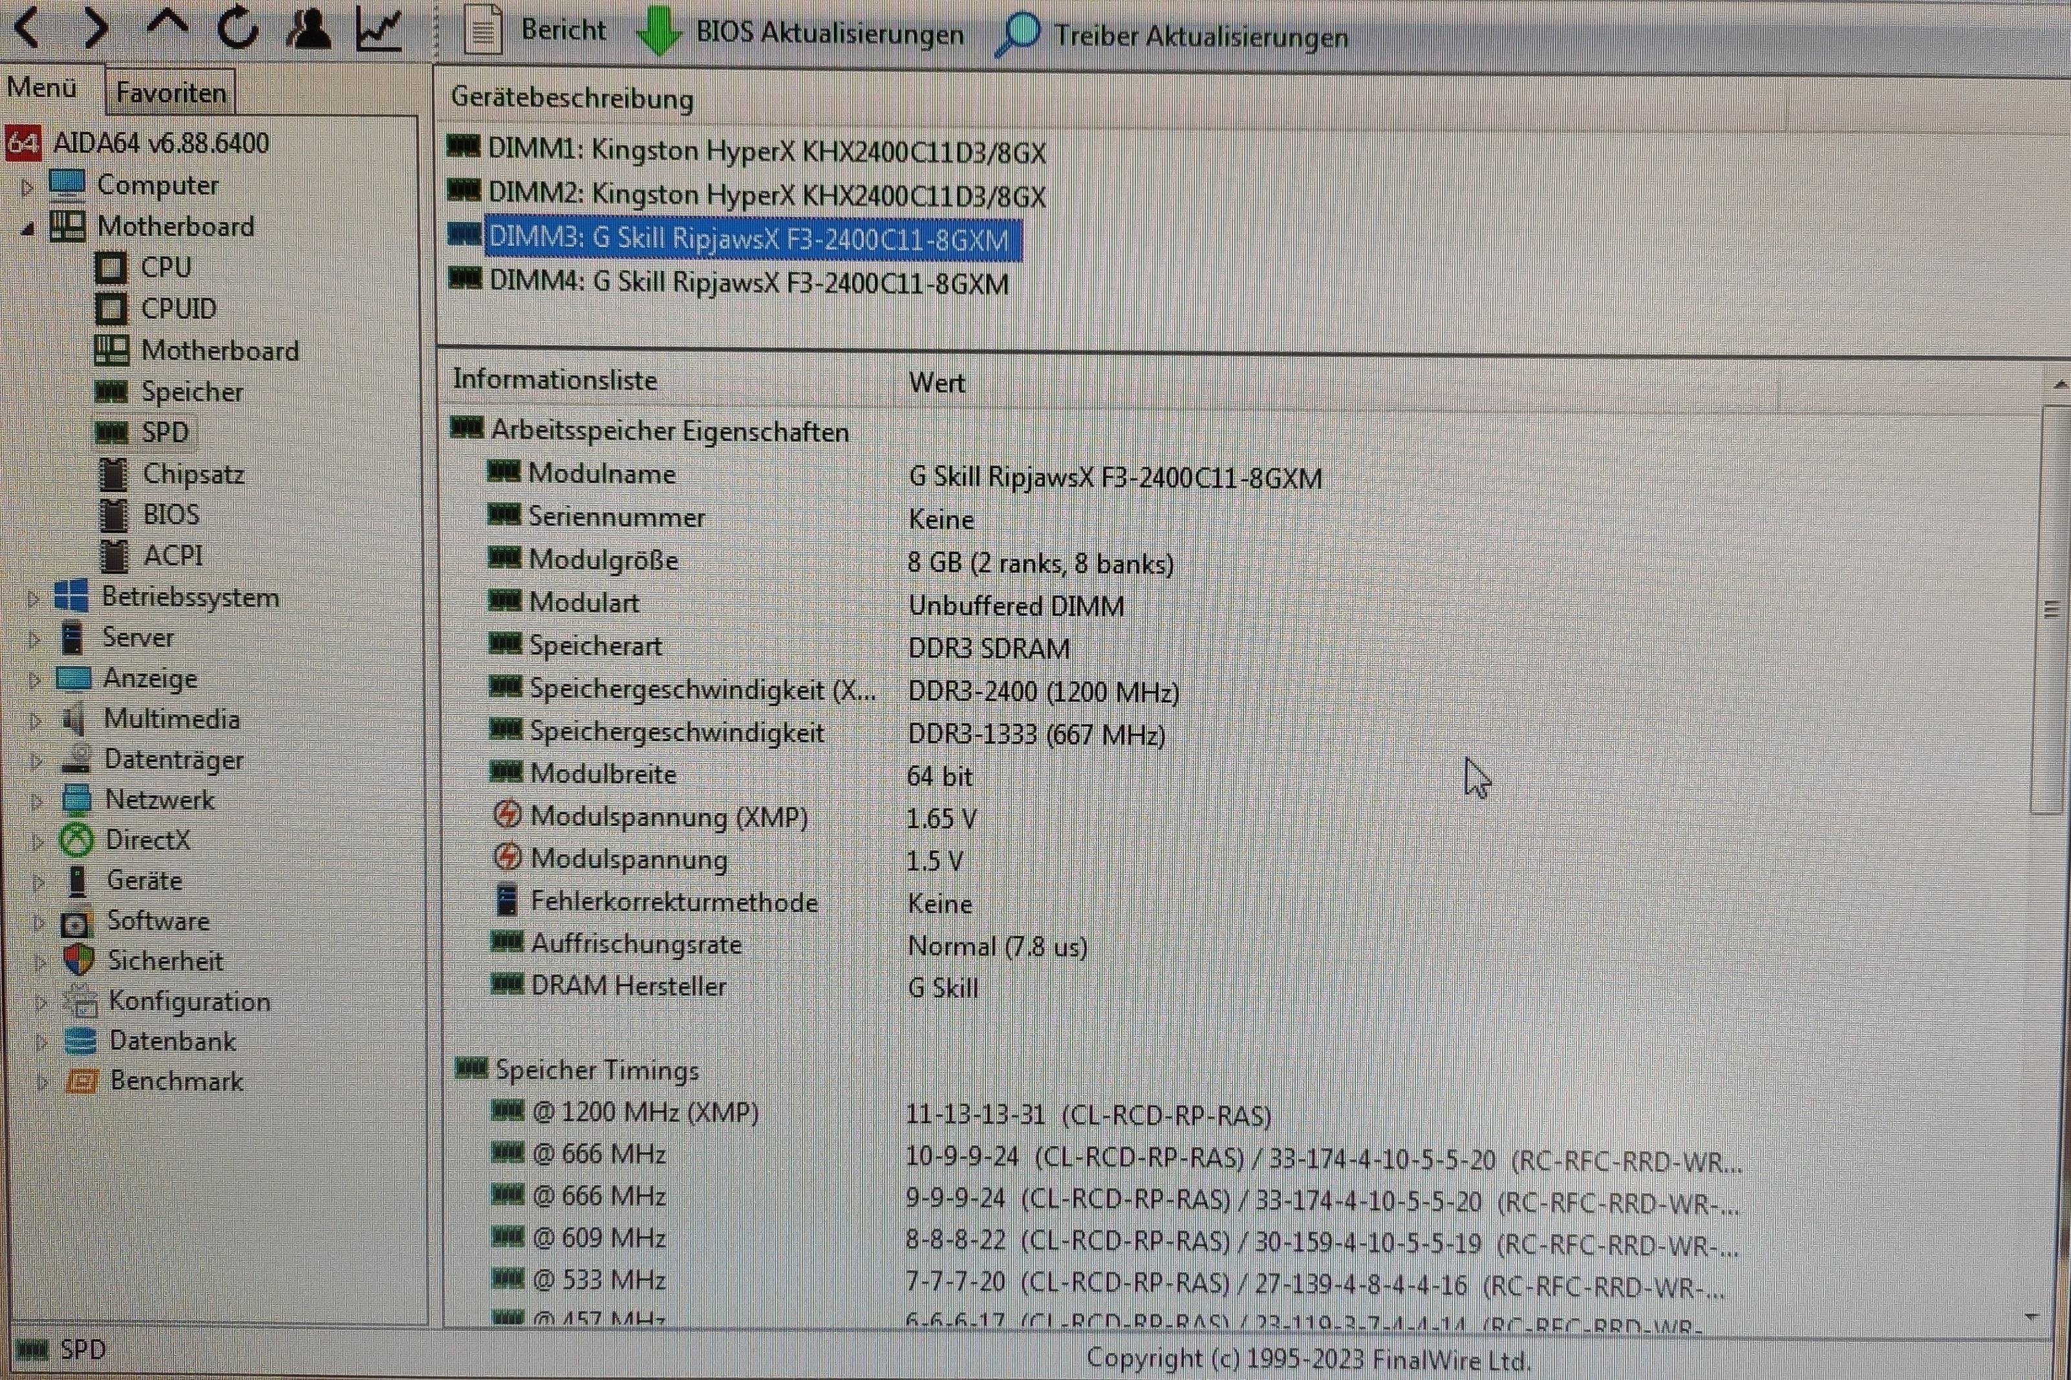The height and width of the screenshot is (1380, 2071).
Task: Switch to the Favoriten tab
Action: point(171,92)
